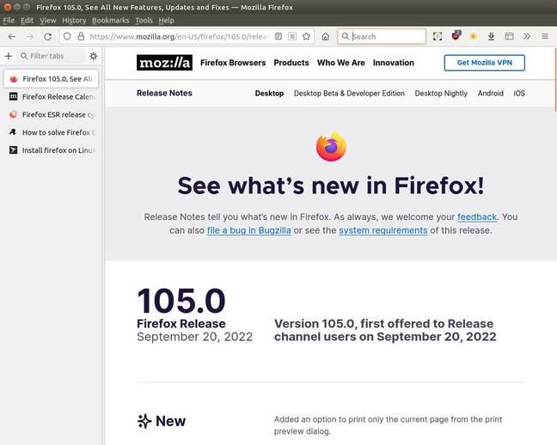The height and width of the screenshot is (445, 557).
Task: Go back using the back arrow
Action: pos(11,37)
